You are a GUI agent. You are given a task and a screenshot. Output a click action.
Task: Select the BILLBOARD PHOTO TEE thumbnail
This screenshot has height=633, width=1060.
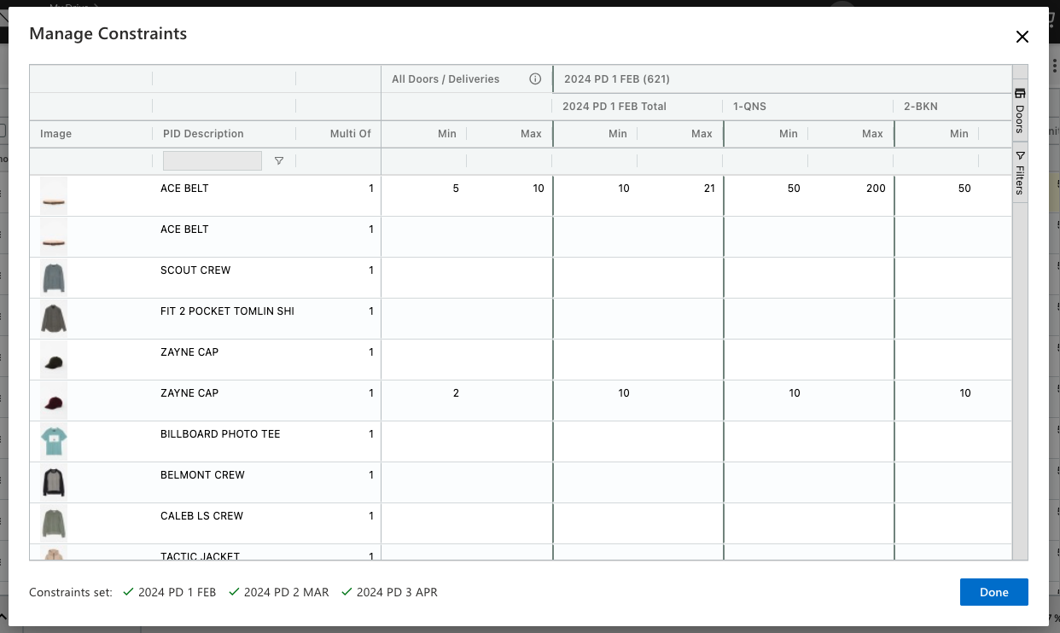tap(54, 442)
